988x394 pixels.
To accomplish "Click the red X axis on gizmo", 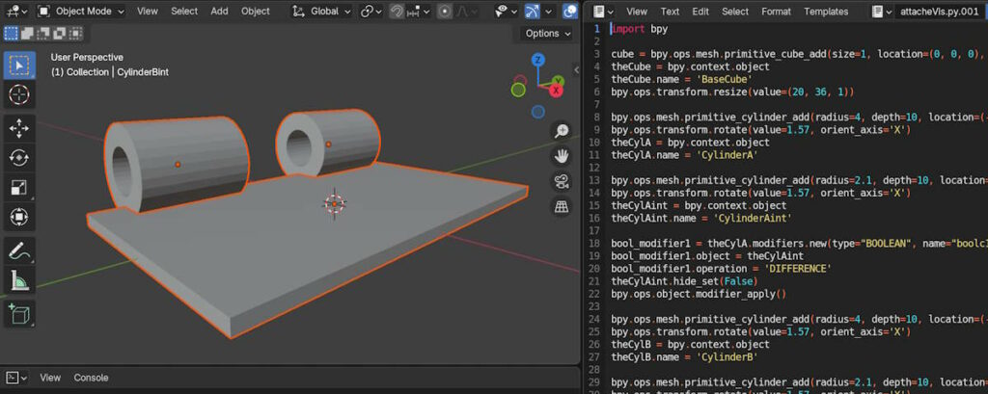I will click(x=557, y=89).
